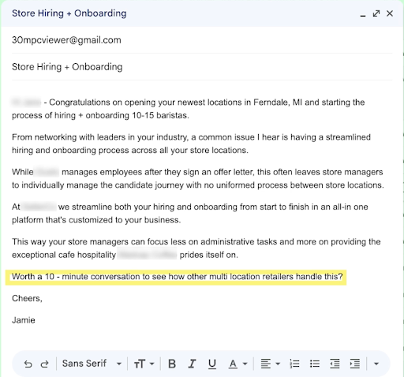Open the Sans Serif font dropdown
The width and height of the screenshot is (404, 377).
92,364
